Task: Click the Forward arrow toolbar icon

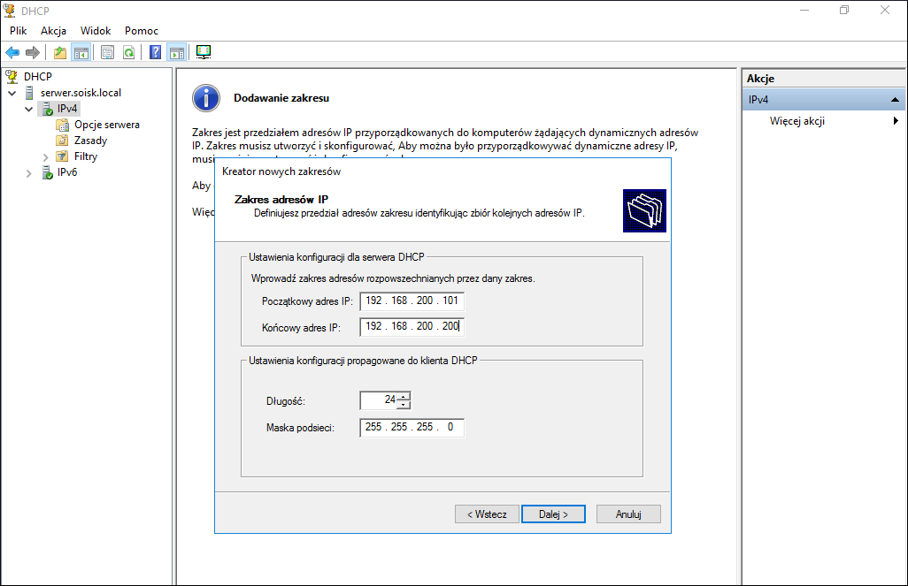Action: 33,53
